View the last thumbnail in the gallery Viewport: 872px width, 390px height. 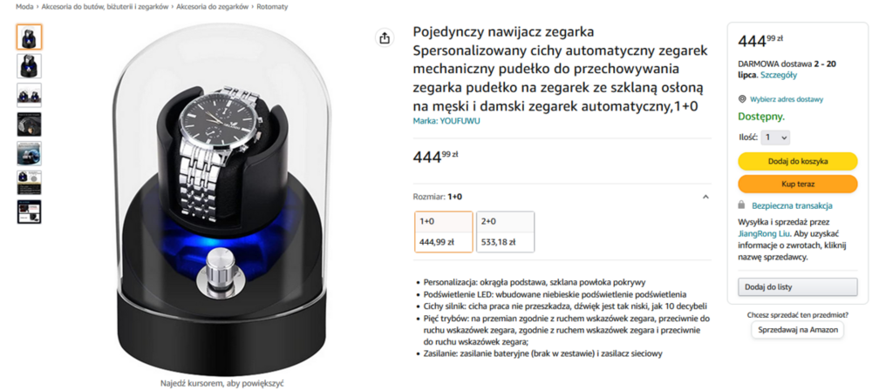click(29, 212)
